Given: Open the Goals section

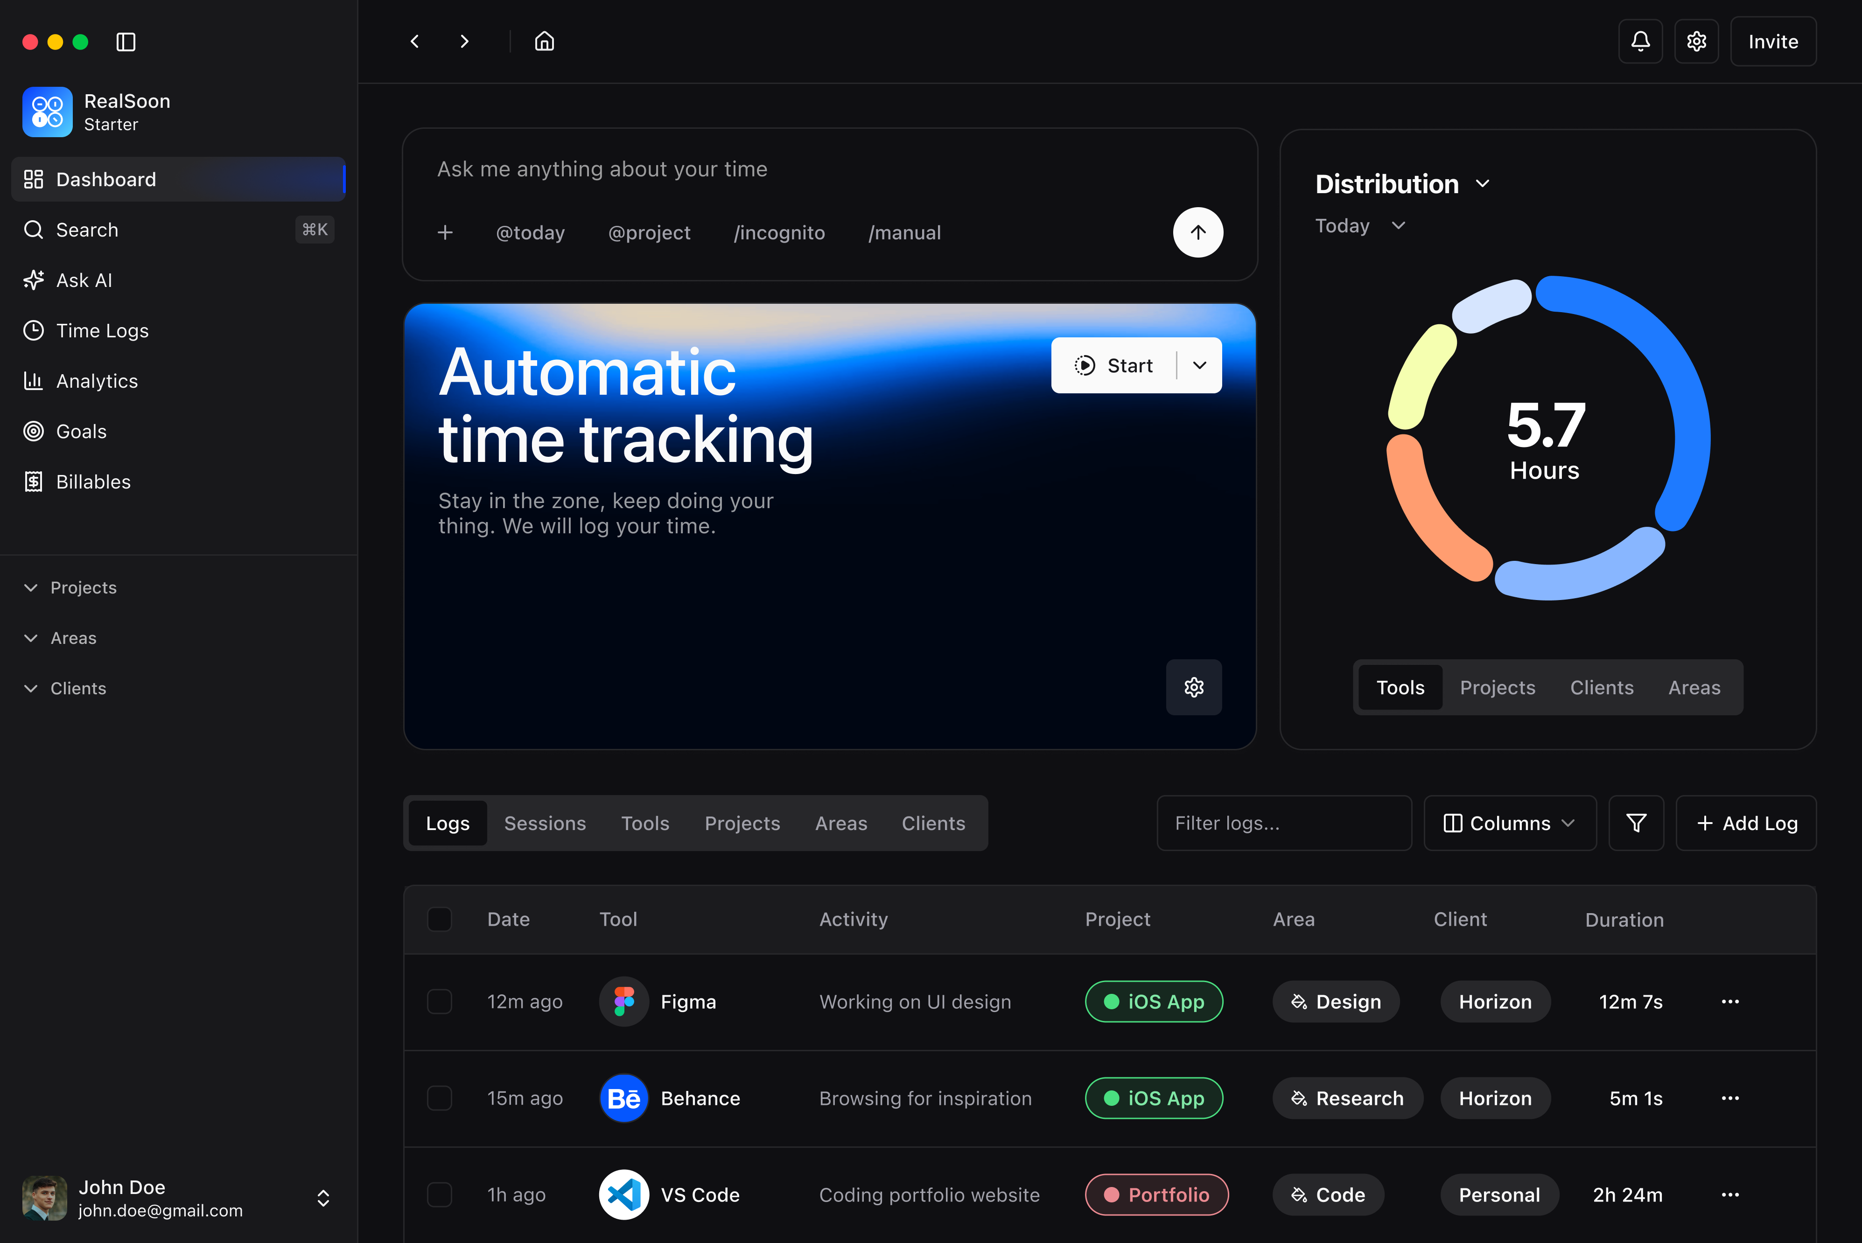Looking at the screenshot, I should [x=81, y=431].
